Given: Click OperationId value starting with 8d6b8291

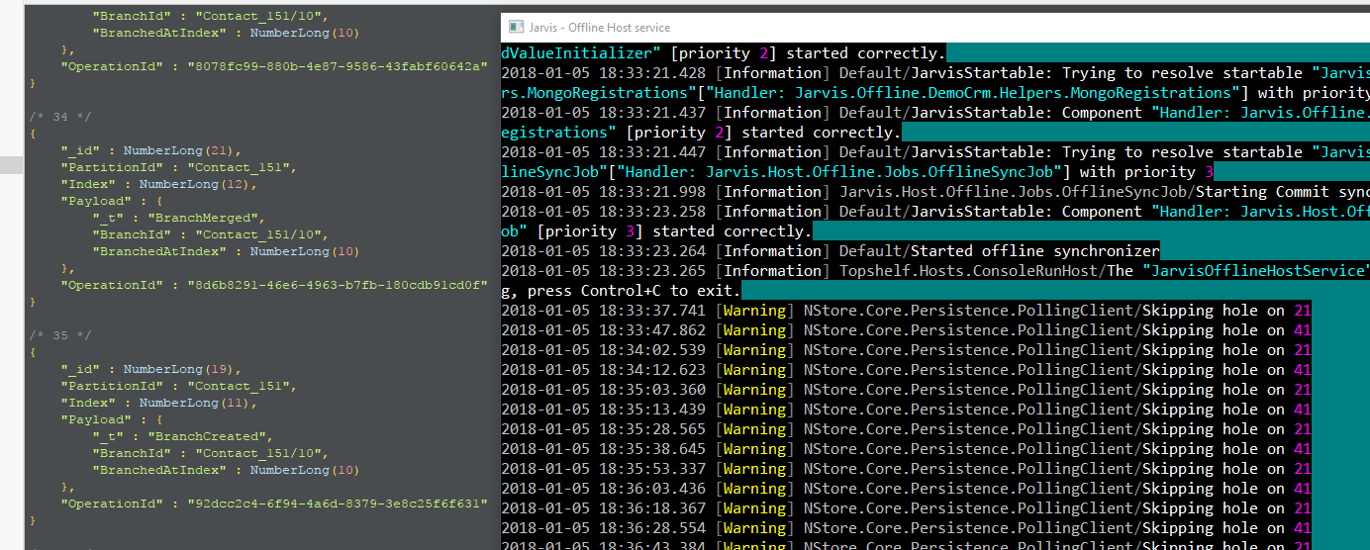Looking at the screenshot, I should click(339, 285).
